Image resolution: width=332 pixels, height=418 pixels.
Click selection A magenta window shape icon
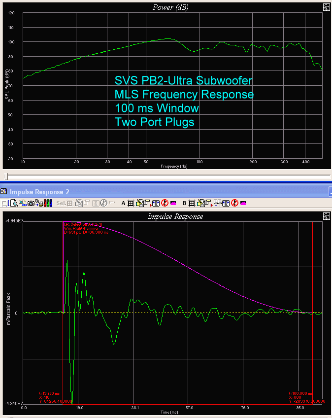tap(173, 203)
